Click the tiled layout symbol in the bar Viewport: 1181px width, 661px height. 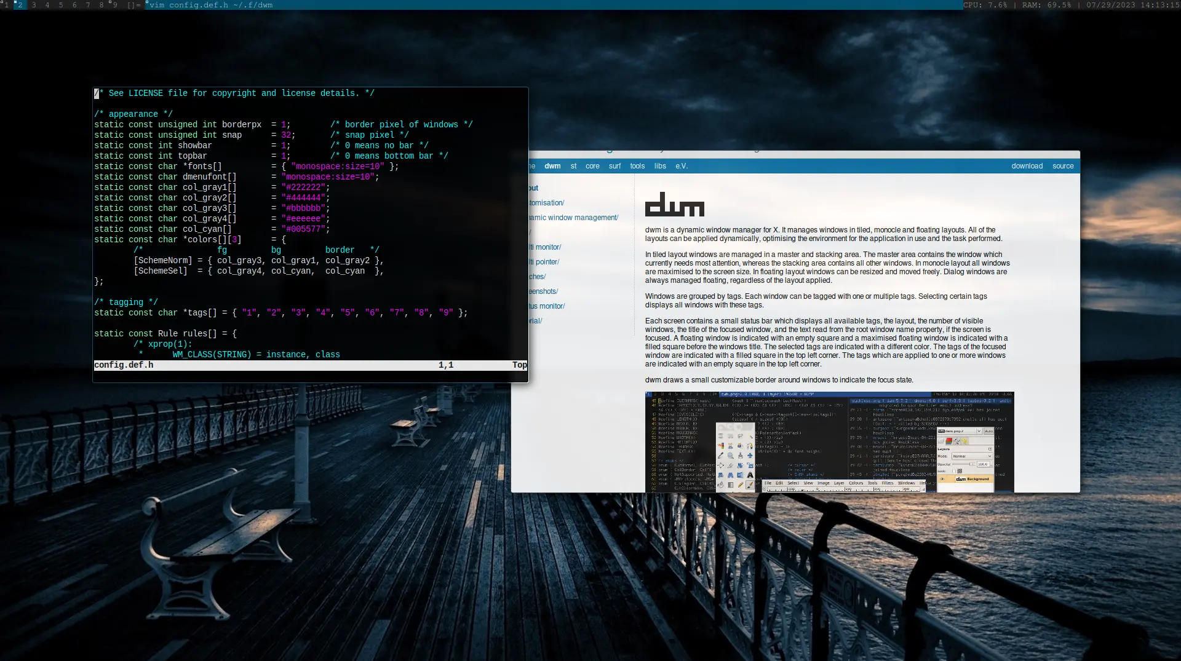point(133,5)
